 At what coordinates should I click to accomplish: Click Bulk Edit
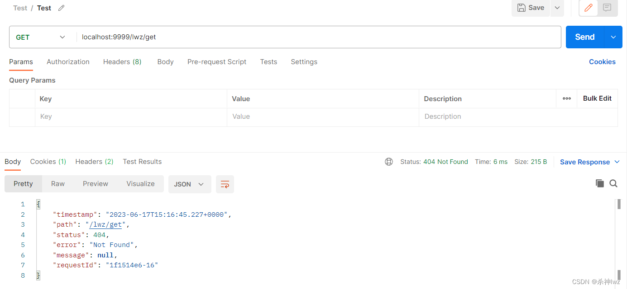click(597, 98)
